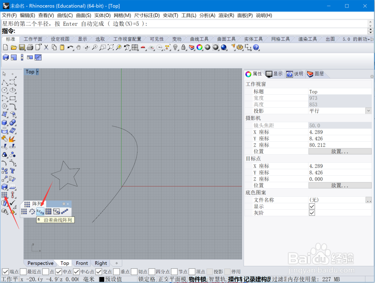Viewport: 375px width, 283px height.
Task: Click the 指令 command input field
Action: [191, 31]
